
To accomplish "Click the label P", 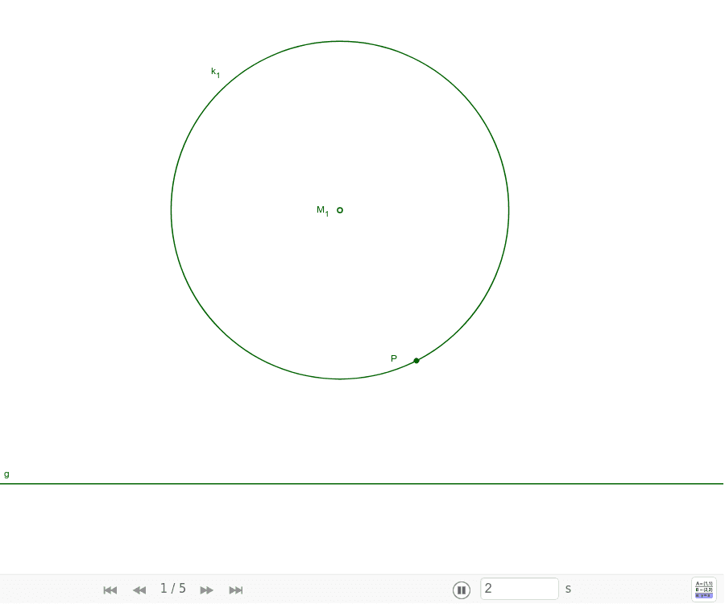I will tap(394, 358).
